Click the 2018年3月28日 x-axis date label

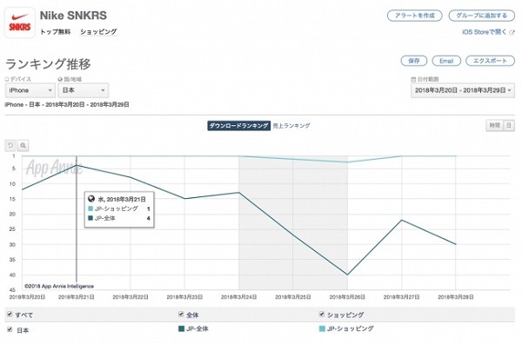click(x=456, y=297)
